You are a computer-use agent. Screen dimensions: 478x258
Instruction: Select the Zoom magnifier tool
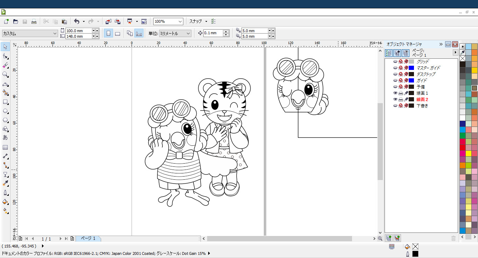click(x=5, y=74)
